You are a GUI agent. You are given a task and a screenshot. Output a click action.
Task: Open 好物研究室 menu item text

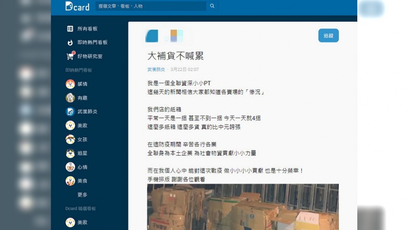(x=90, y=56)
